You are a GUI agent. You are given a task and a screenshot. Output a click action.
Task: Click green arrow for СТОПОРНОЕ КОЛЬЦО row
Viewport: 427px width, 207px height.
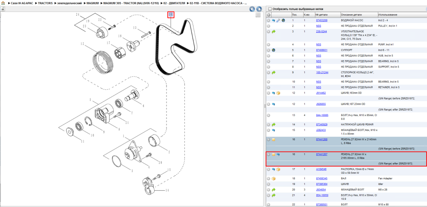[x=274, y=73]
